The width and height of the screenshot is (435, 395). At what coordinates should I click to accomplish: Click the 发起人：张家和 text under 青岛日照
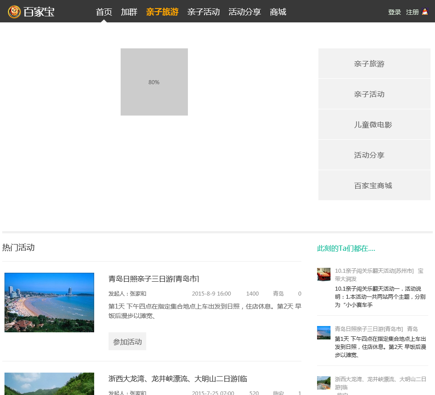[127, 294]
